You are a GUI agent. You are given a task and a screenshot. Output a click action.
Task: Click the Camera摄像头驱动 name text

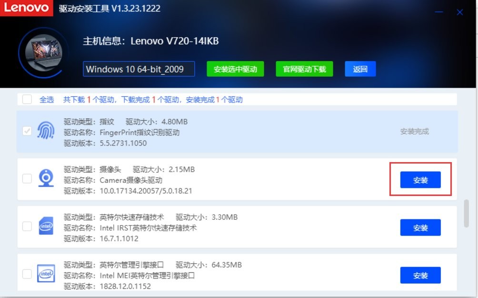coord(131,180)
